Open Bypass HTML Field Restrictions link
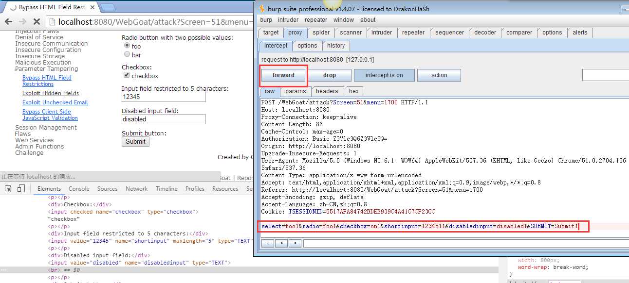Image resolution: width=629 pixels, height=283 pixels. pos(47,81)
